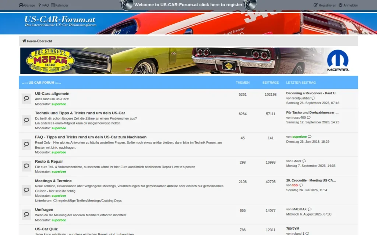This screenshot has height=235, width=377.
Task: Click the welcome register banner text
Action: tap(188, 4)
